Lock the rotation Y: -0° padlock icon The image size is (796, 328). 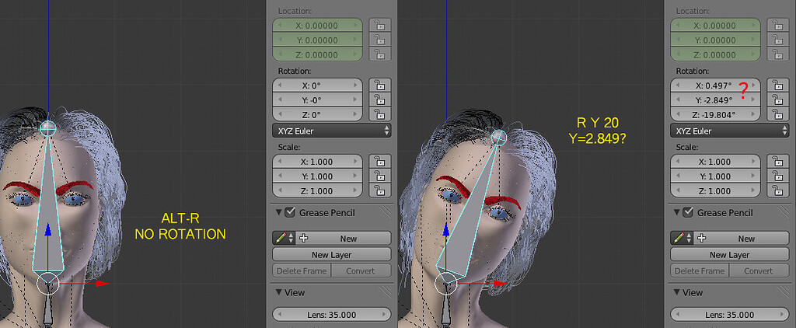[x=379, y=100]
